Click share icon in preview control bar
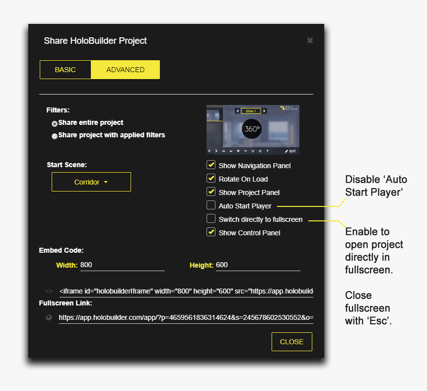Viewport: 427px width, 391px height. tap(260, 151)
